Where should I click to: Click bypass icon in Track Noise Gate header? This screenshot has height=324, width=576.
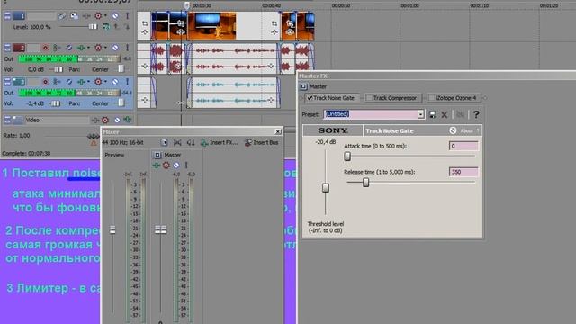[453, 130]
